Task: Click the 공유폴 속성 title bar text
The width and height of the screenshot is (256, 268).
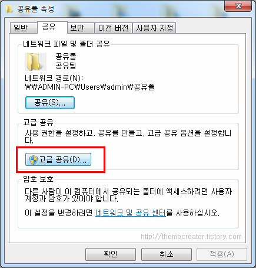Action: coord(35,9)
